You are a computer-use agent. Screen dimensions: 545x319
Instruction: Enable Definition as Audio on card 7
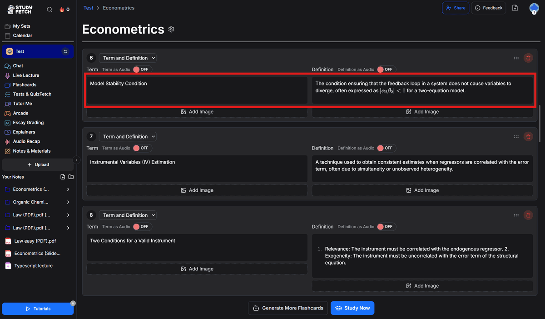pyautogui.click(x=386, y=148)
